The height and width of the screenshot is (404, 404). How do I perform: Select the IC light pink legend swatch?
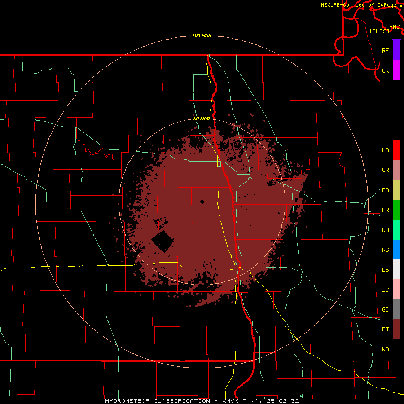pos(396,290)
